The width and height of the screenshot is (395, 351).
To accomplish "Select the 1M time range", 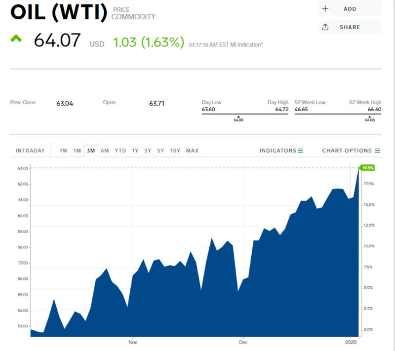I will pyautogui.click(x=77, y=151).
